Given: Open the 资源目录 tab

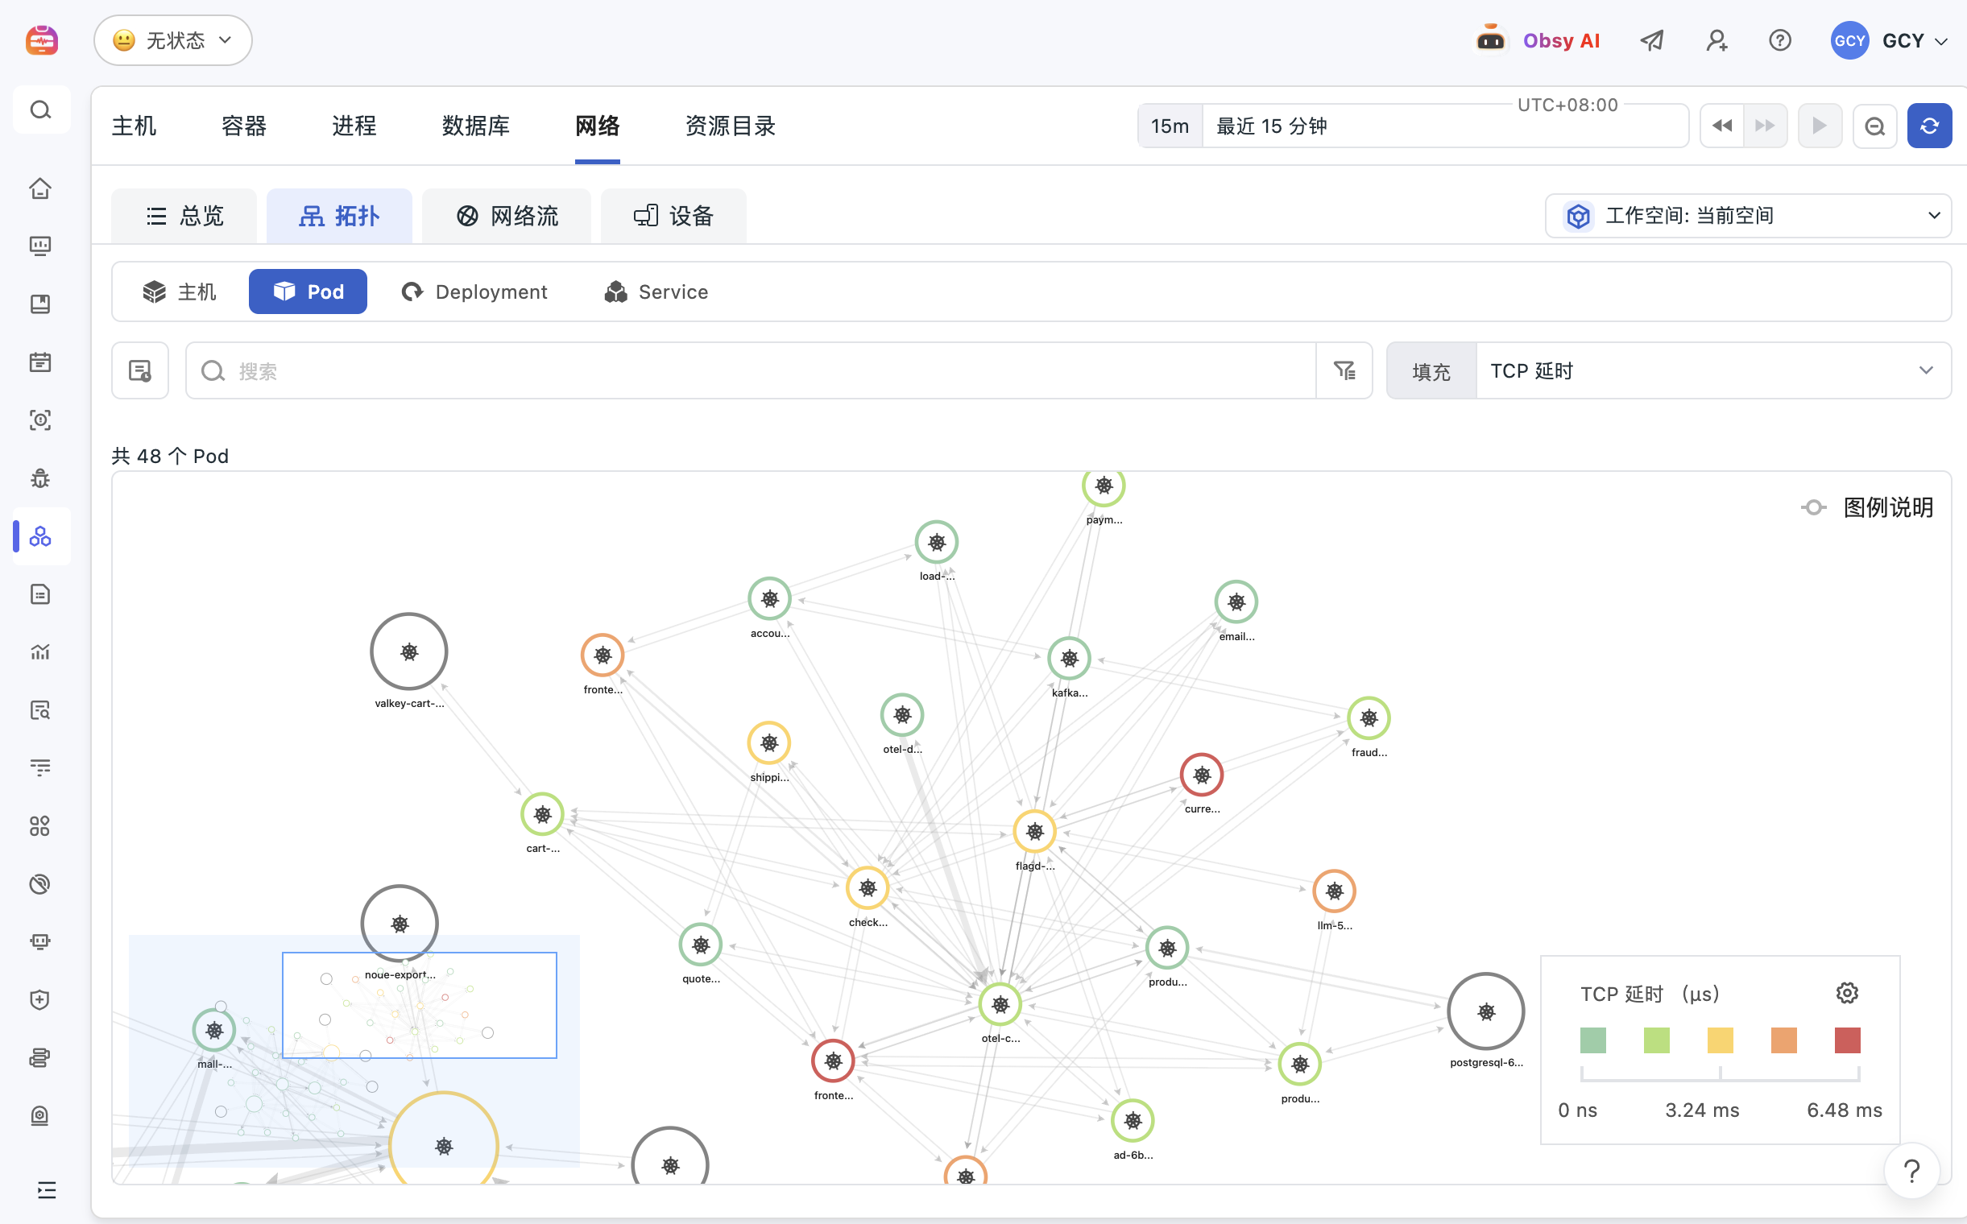Looking at the screenshot, I should 730,126.
